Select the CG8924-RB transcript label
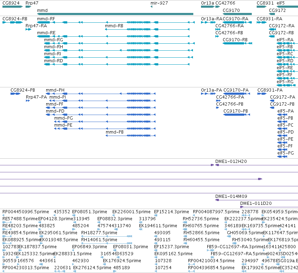This screenshot has width=298, height=273. pyautogui.click(x=15, y=19)
